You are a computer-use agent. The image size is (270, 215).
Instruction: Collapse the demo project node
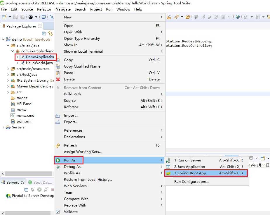(x=3, y=39)
